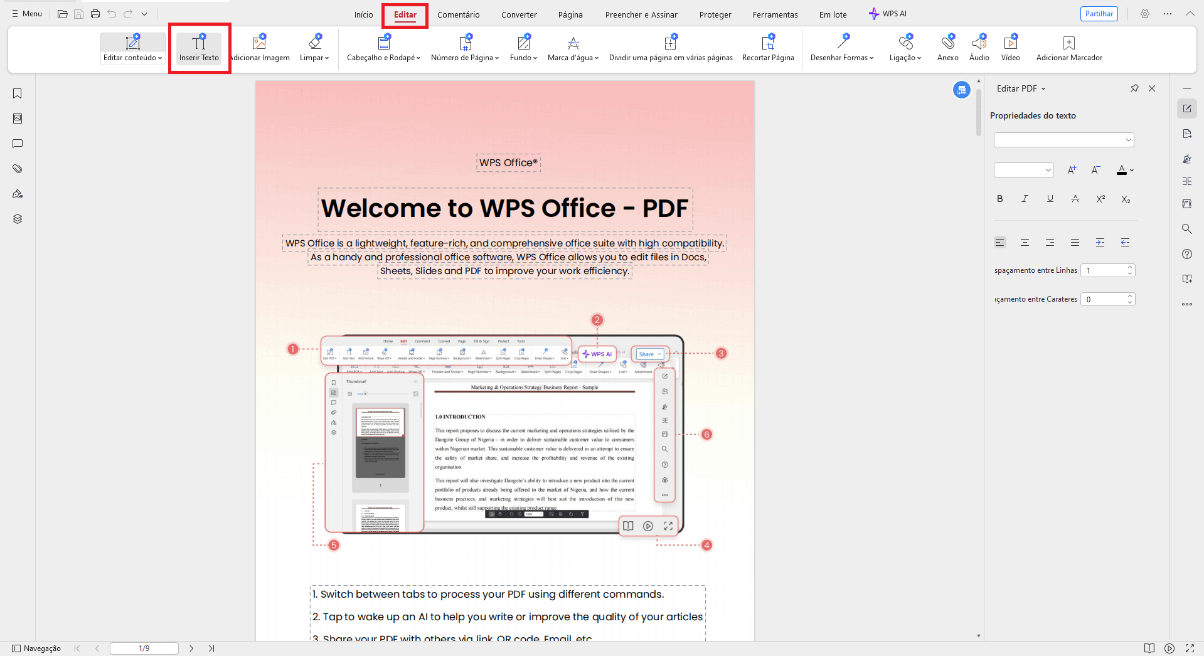The image size is (1204, 656).
Task: Go to the Página tab
Action: (570, 14)
